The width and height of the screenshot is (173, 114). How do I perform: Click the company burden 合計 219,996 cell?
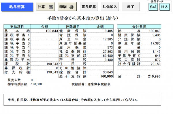[151, 76]
